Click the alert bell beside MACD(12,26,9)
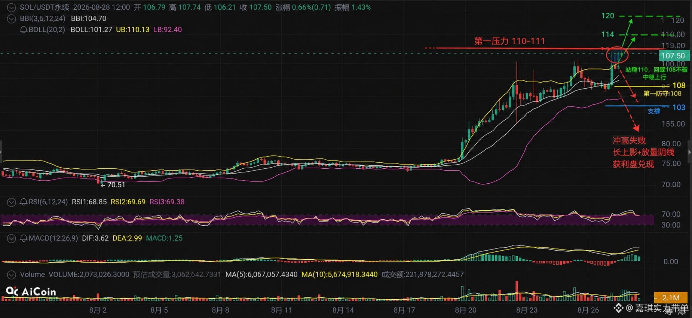692x318 pixels. 24,238
